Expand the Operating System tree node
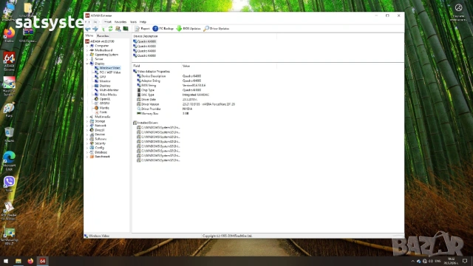The image size is (473, 266). tap(87, 55)
